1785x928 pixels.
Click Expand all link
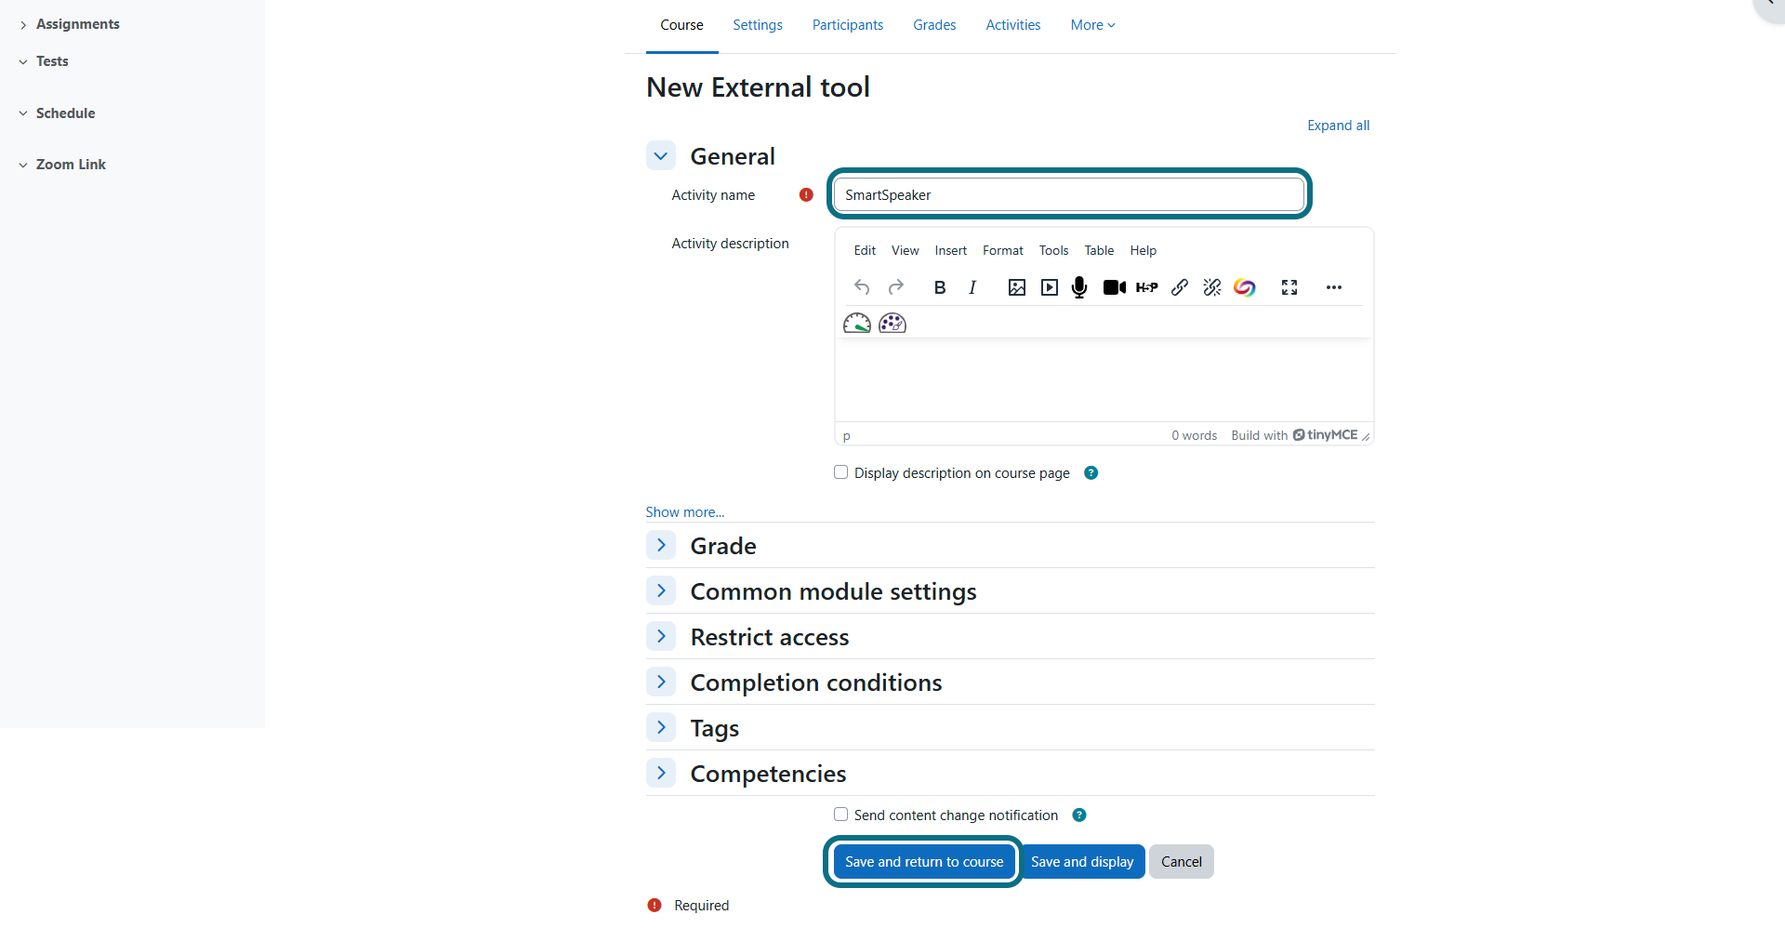pyautogui.click(x=1338, y=126)
